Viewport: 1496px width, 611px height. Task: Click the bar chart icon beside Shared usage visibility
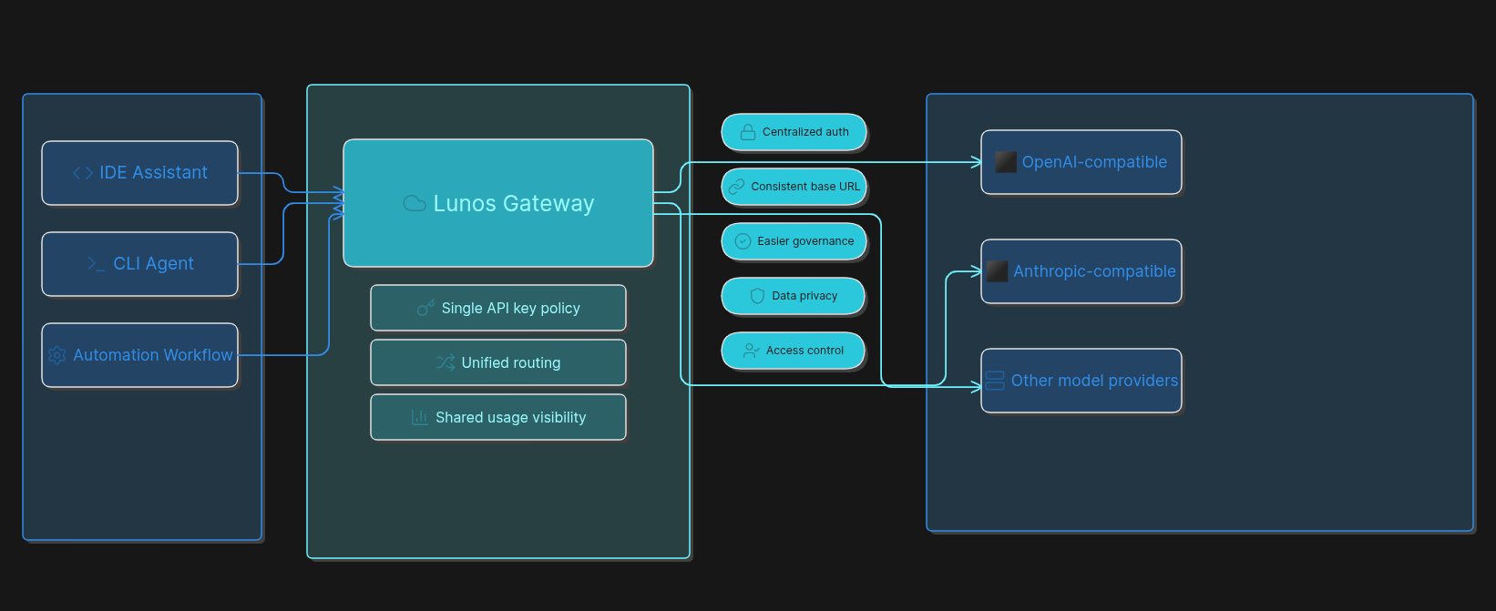click(x=419, y=418)
